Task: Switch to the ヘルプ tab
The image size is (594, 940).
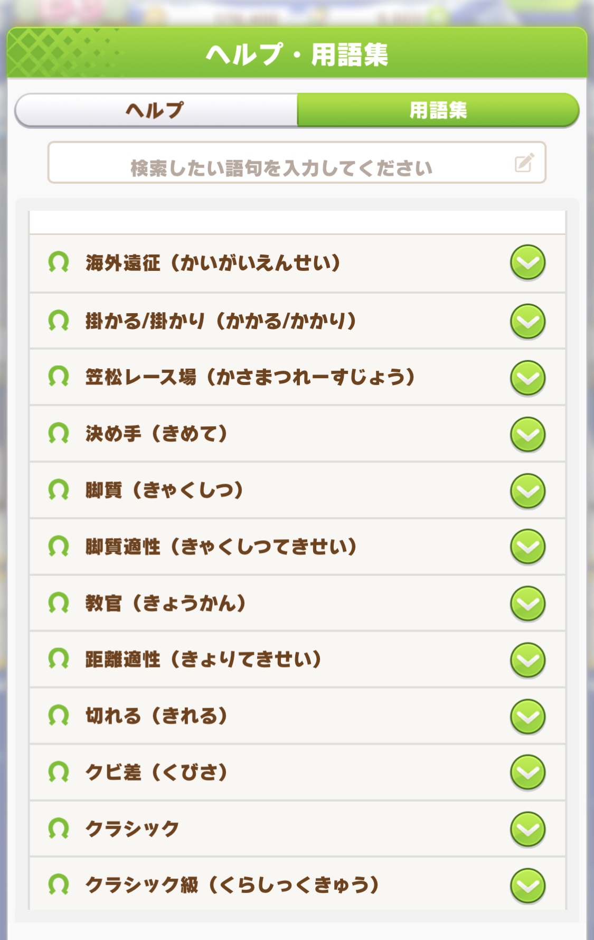Action: click(156, 110)
